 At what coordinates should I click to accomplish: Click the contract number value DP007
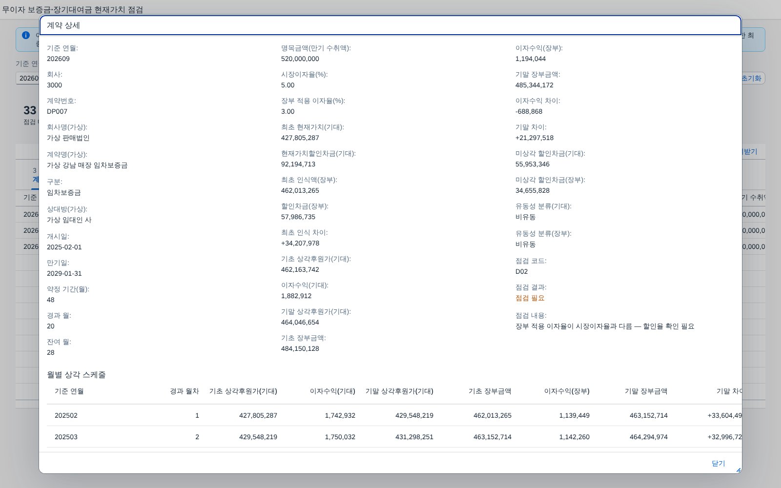pyautogui.click(x=57, y=111)
